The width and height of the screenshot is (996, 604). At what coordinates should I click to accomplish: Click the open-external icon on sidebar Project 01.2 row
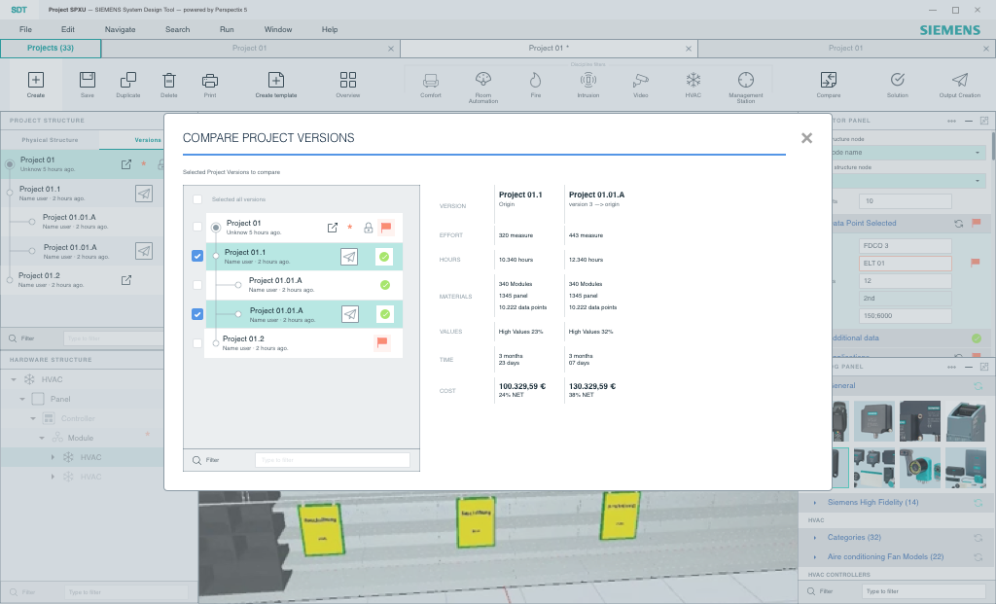(x=126, y=280)
